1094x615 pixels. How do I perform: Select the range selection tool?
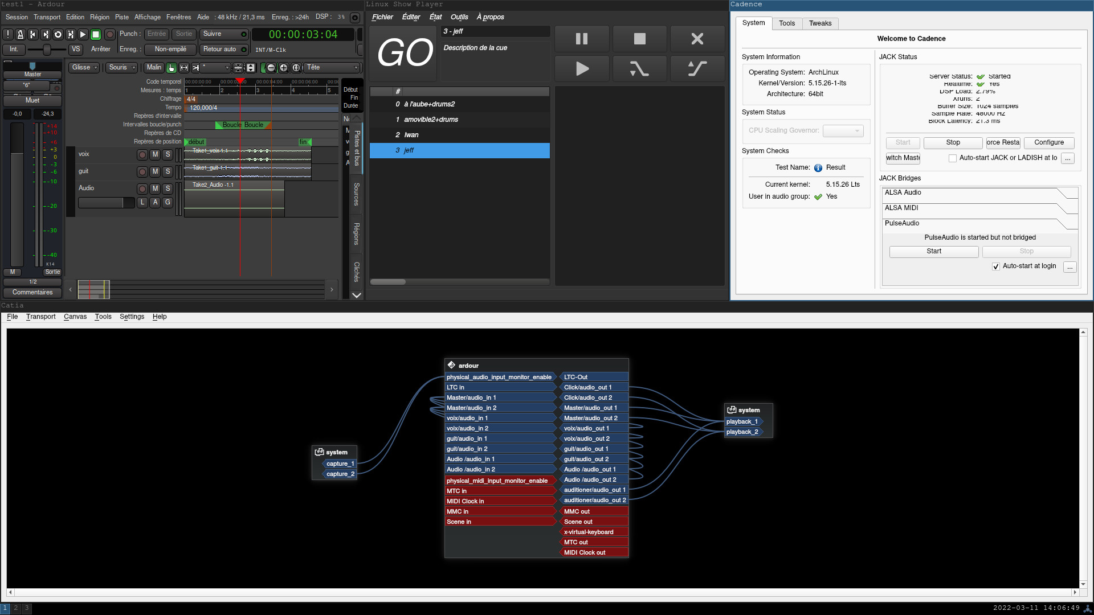tap(183, 68)
